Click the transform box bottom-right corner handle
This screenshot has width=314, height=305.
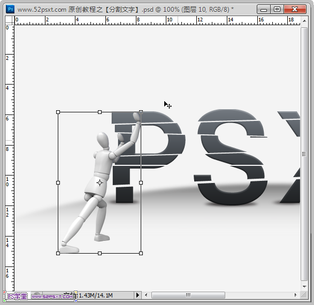141,253
